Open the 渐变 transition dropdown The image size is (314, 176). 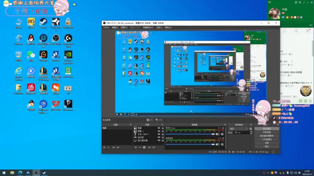click(x=238, y=129)
